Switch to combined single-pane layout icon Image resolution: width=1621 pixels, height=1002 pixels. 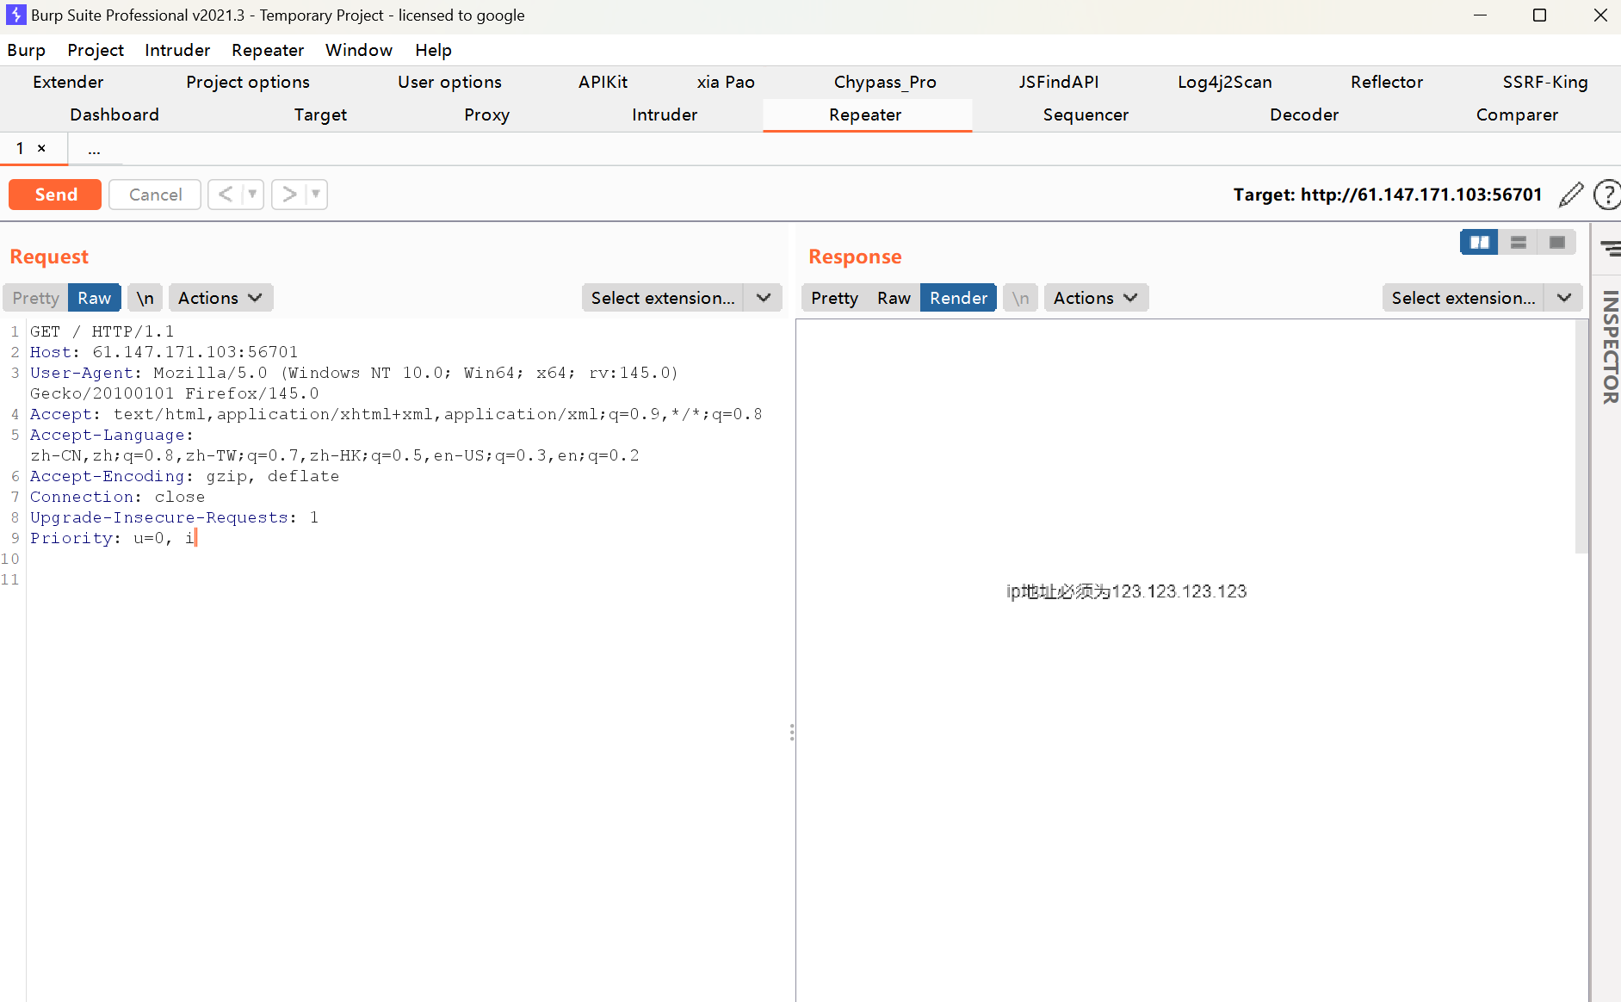click(x=1557, y=243)
